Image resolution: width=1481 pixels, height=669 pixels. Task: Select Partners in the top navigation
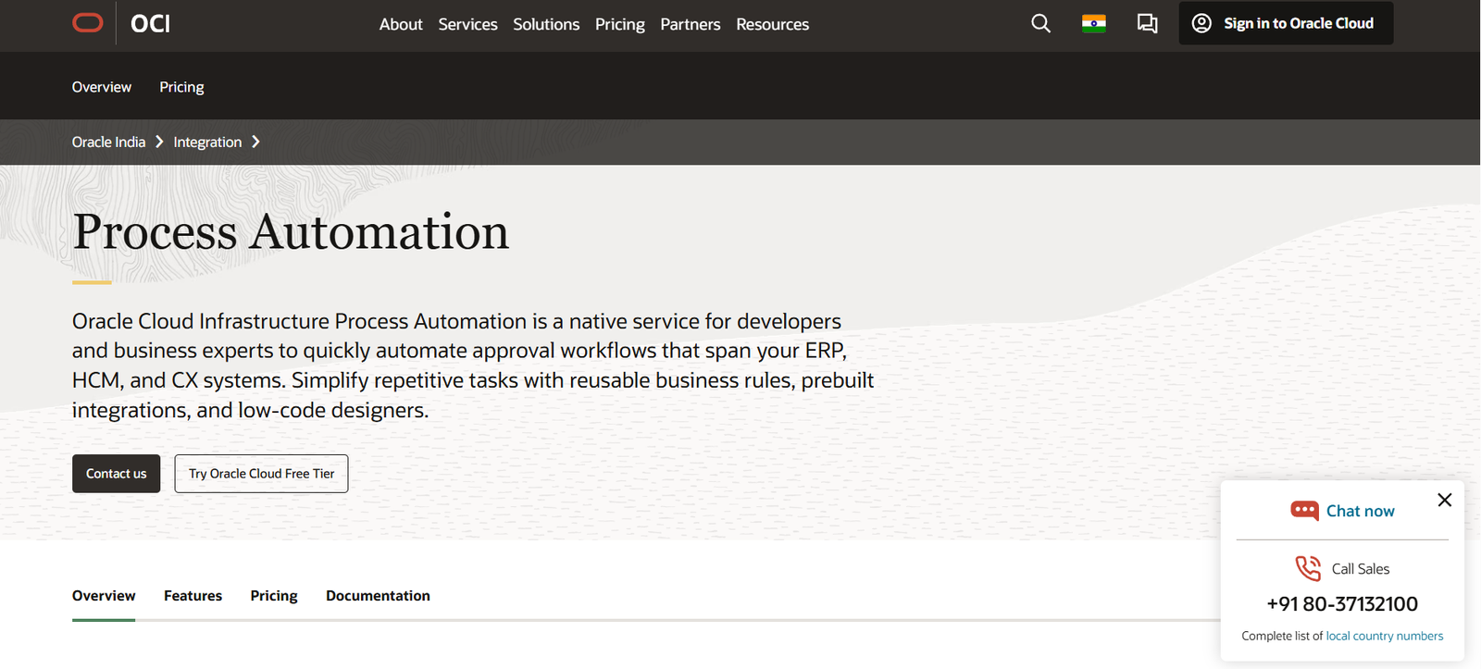click(x=690, y=24)
